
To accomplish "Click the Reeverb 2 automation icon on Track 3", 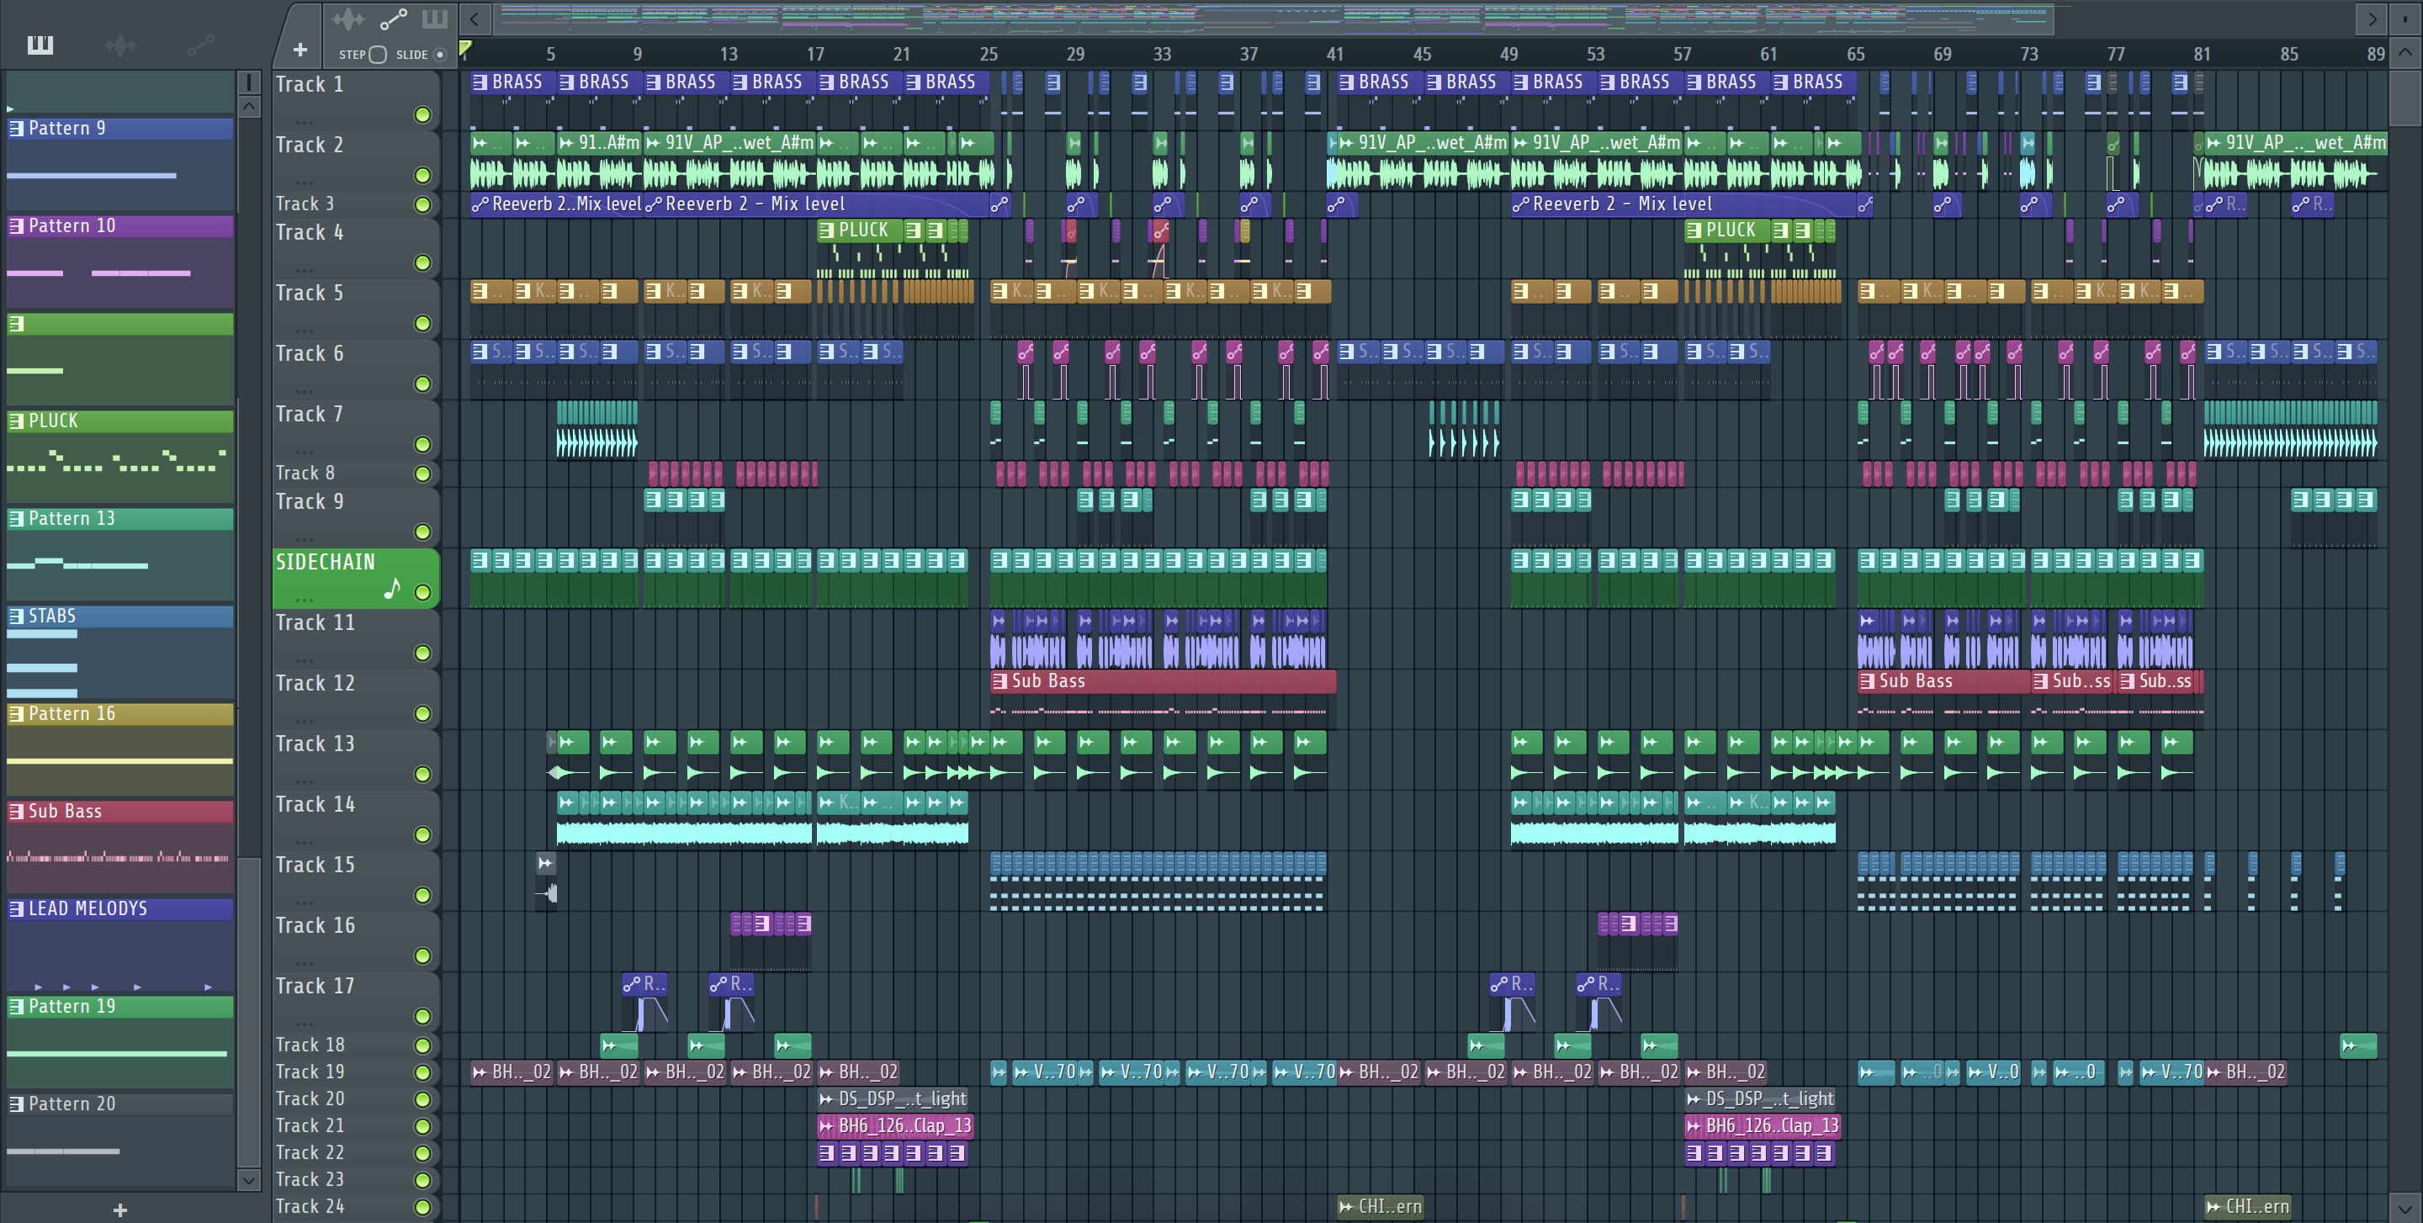I will (x=480, y=204).
